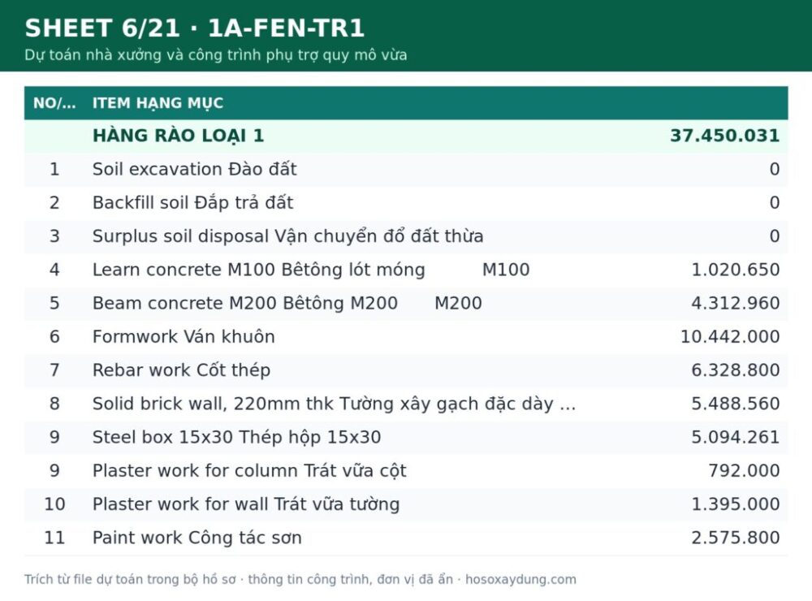Select row 'Plaster work for wall Trát vữa tường'

406,504
